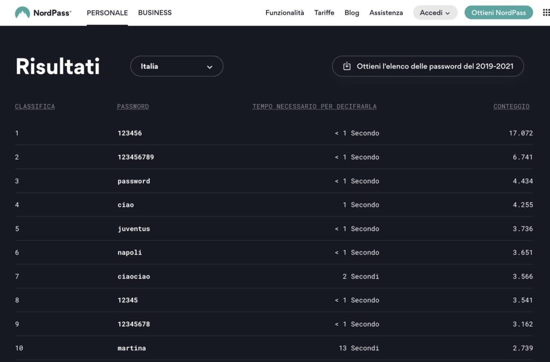Image resolution: width=550 pixels, height=362 pixels.
Task: Expand the Italia country dropdown
Action: (176, 66)
